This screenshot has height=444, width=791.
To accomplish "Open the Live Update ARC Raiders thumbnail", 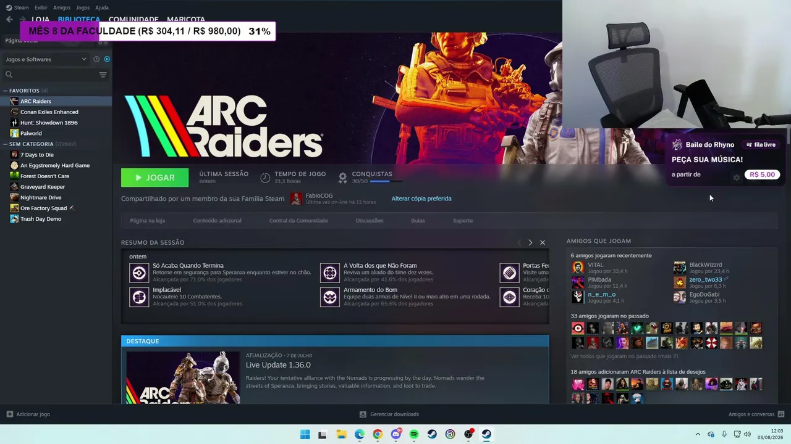I will click(x=183, y=377).
